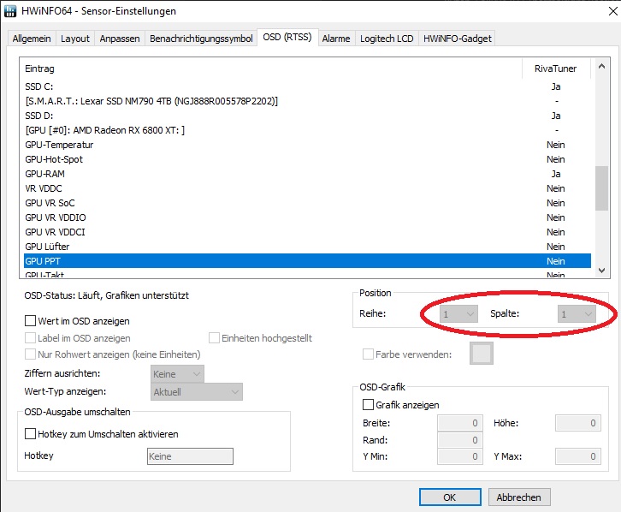This screenshot has width=621, height=512.
Task: Click the Abbrechen button
Action: click(x=519, y=497)
